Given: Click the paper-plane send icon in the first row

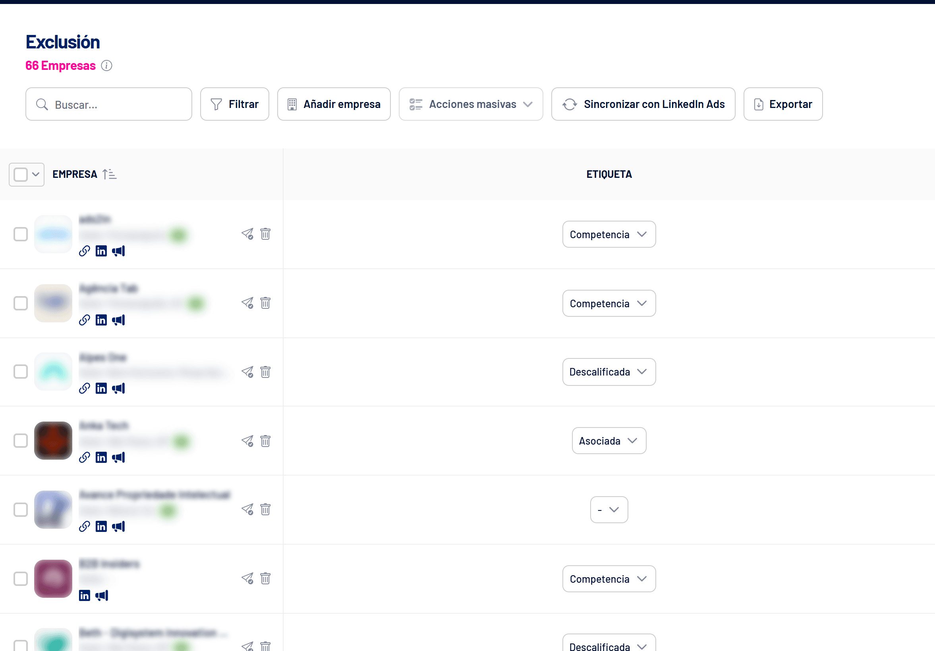Looking at the screenshot, I should click(247, 234).
